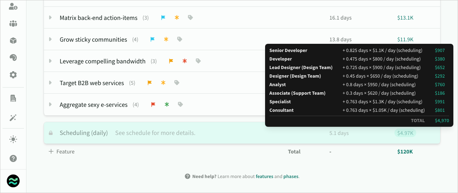Expand the Leverage compelling bandwidth feature
Image resolution: width=458 pixels, height=193 pixels.
tap(50, 61)
